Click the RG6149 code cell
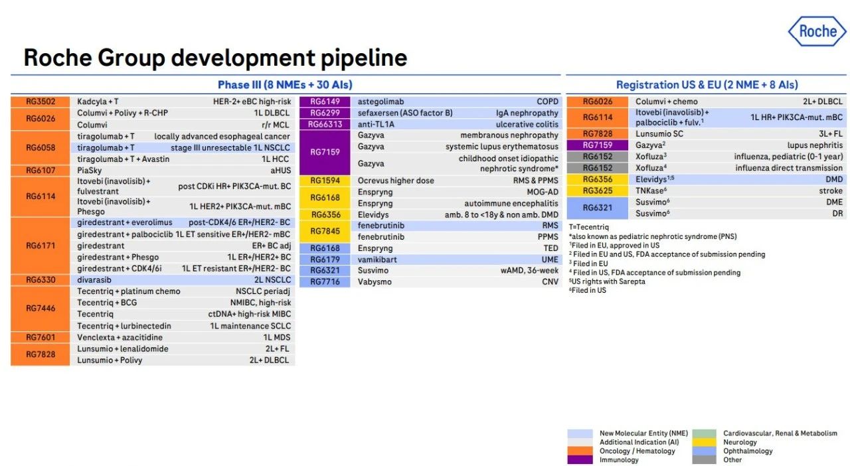 (x=325, y=102)
